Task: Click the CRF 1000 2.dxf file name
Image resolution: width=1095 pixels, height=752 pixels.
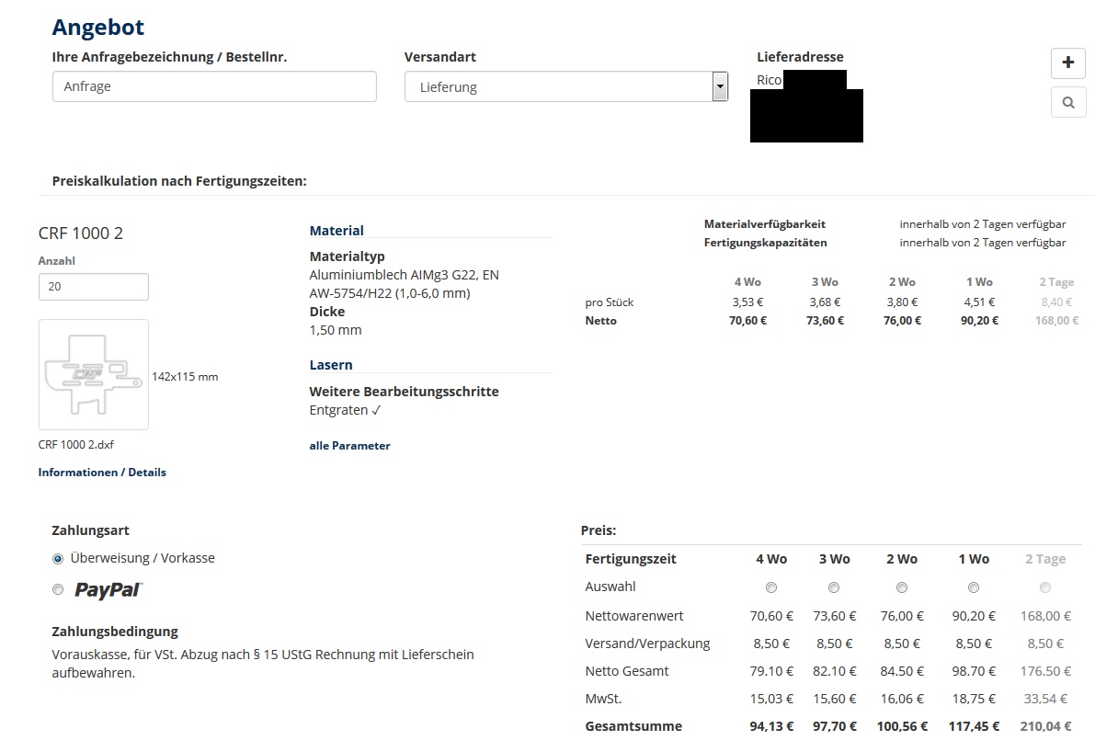Action: (76, 445)
